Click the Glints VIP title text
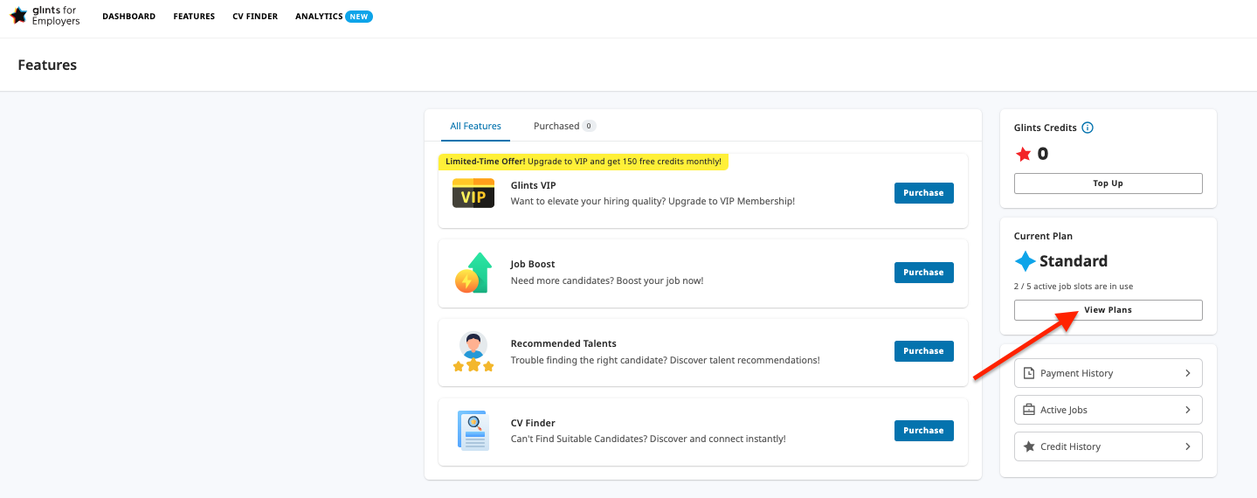The height and width of the screenshot is (498, 1257). click(x=533, y=185)
